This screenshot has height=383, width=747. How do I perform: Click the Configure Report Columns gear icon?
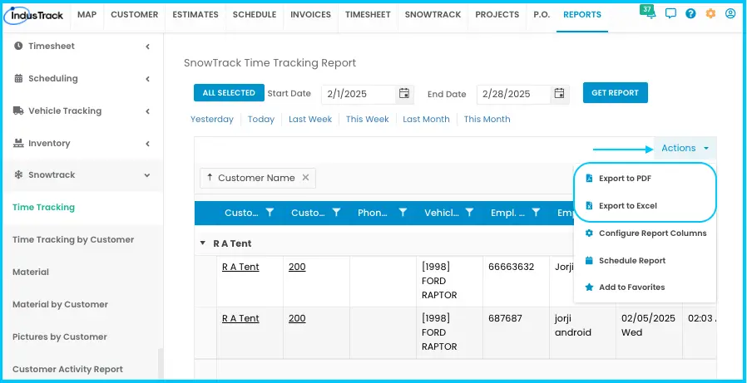coord(589,233)
